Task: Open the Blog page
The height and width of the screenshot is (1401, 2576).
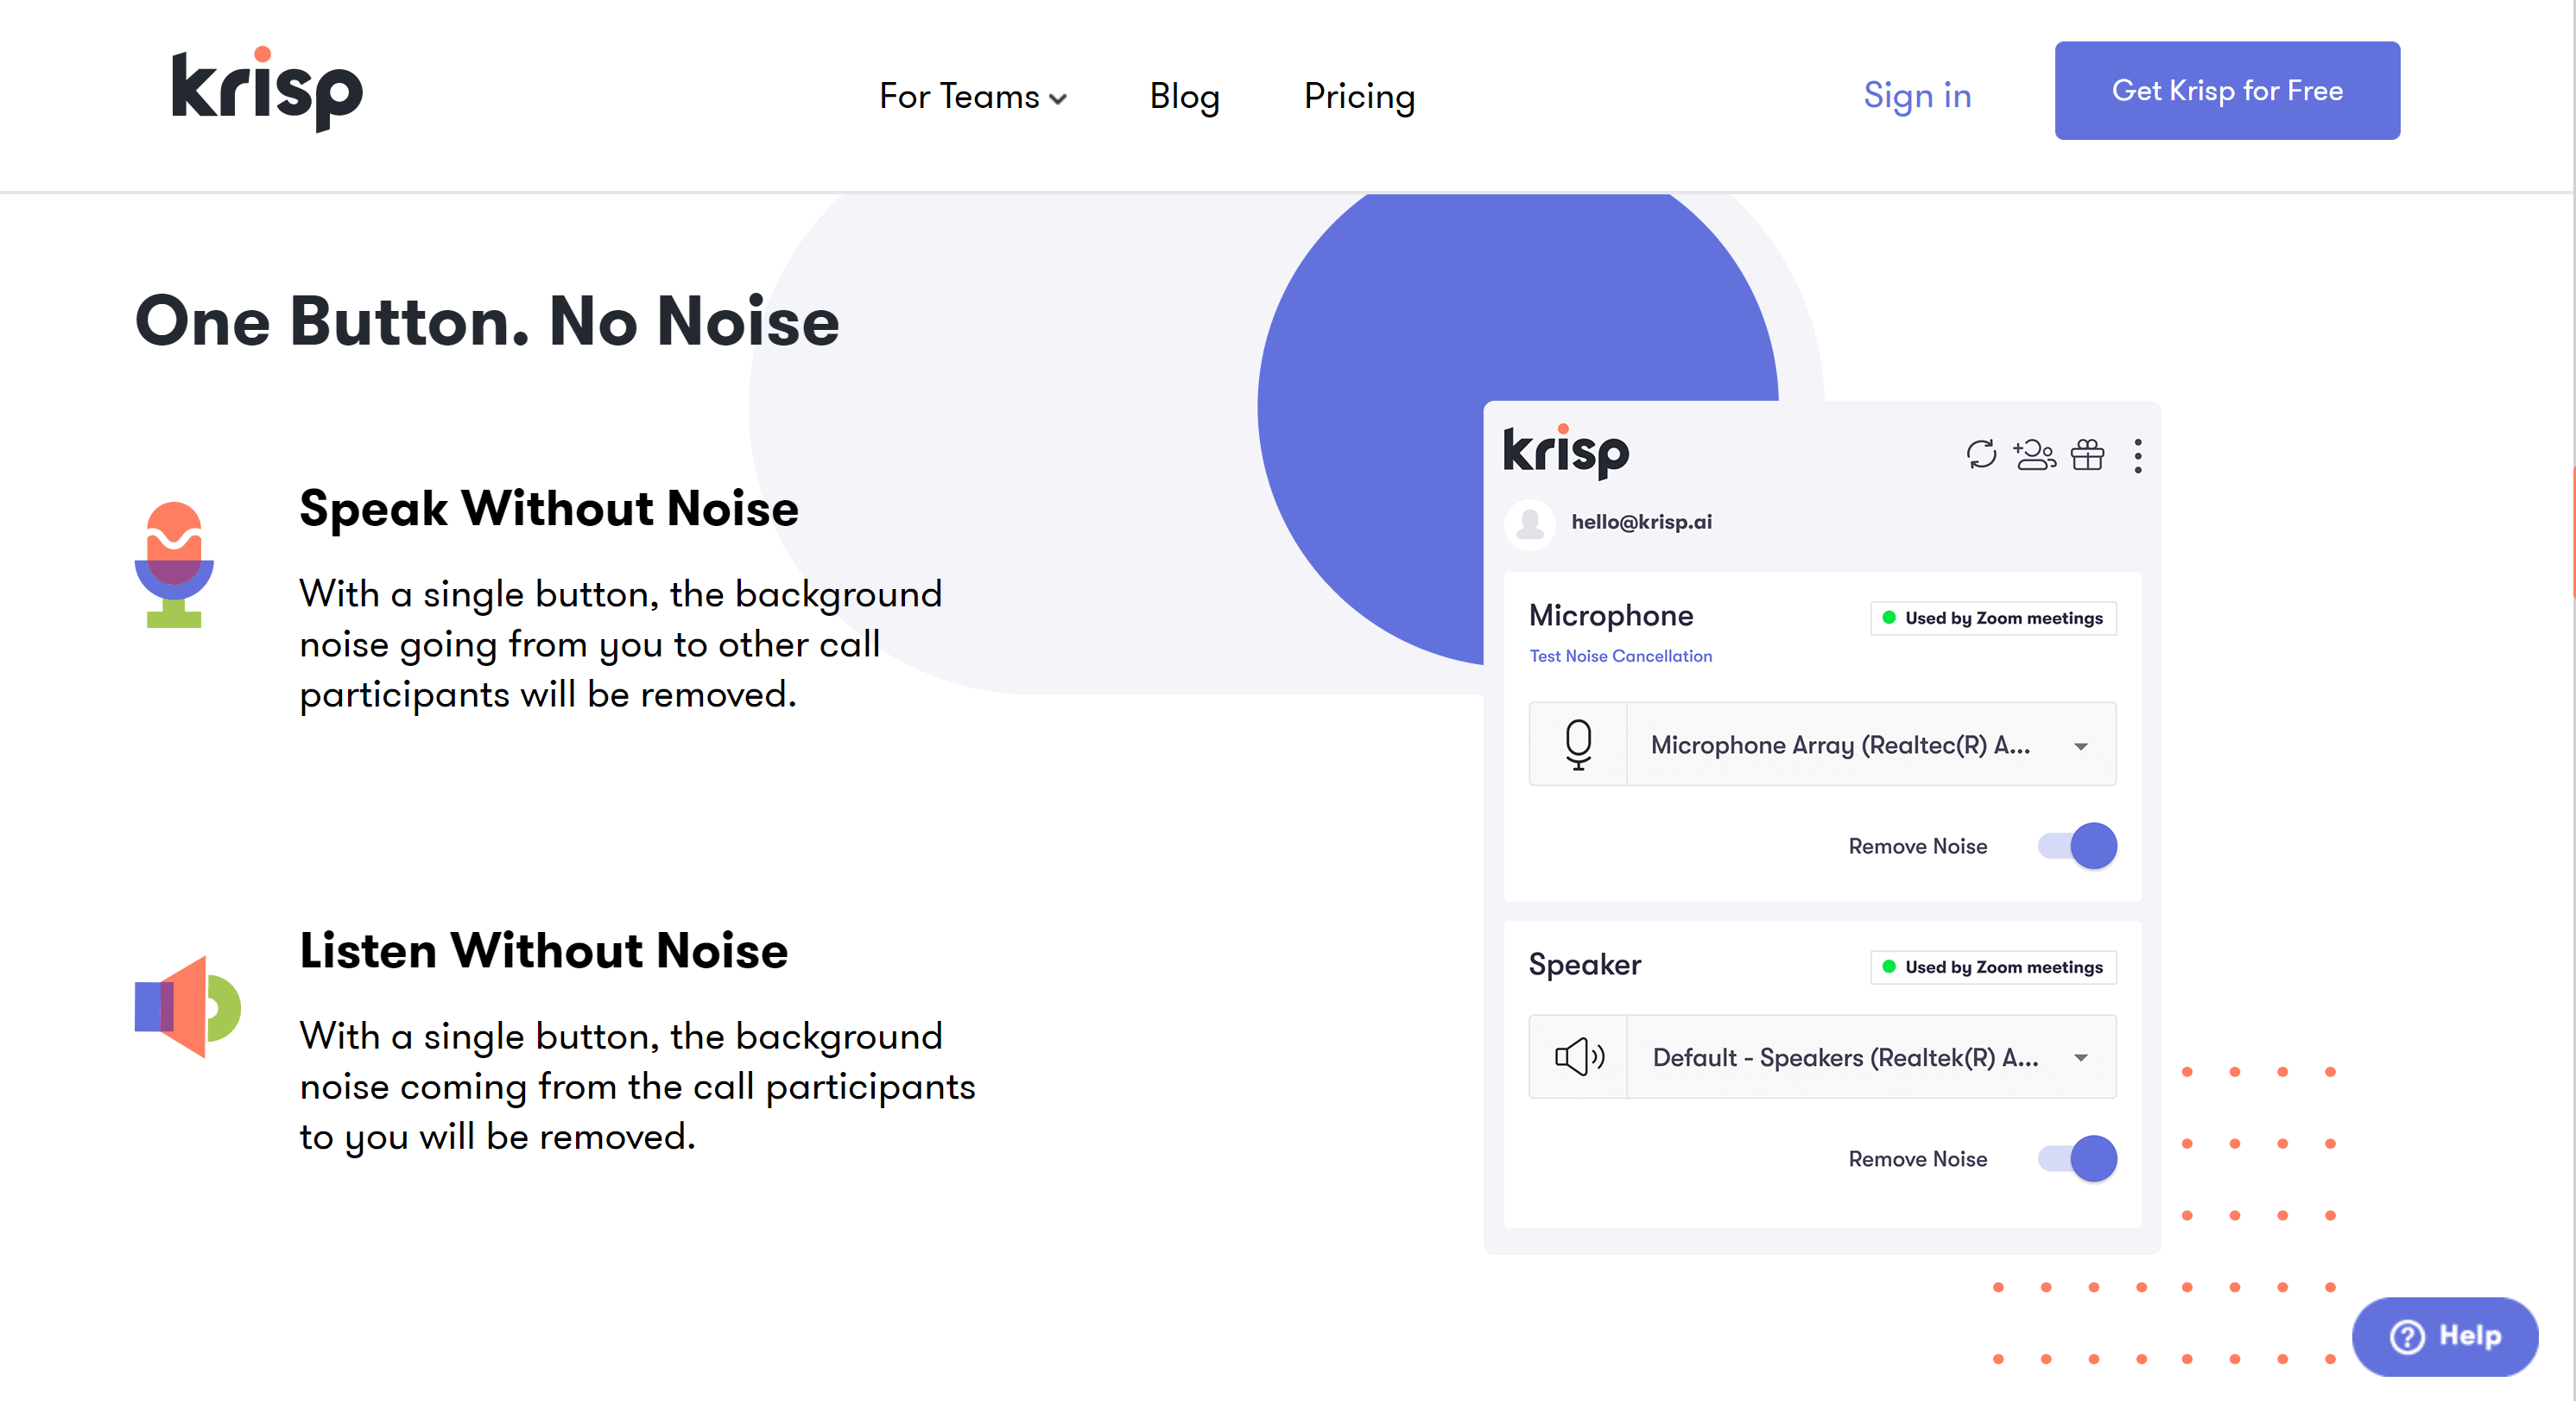Action: (x=1184, y=97)
